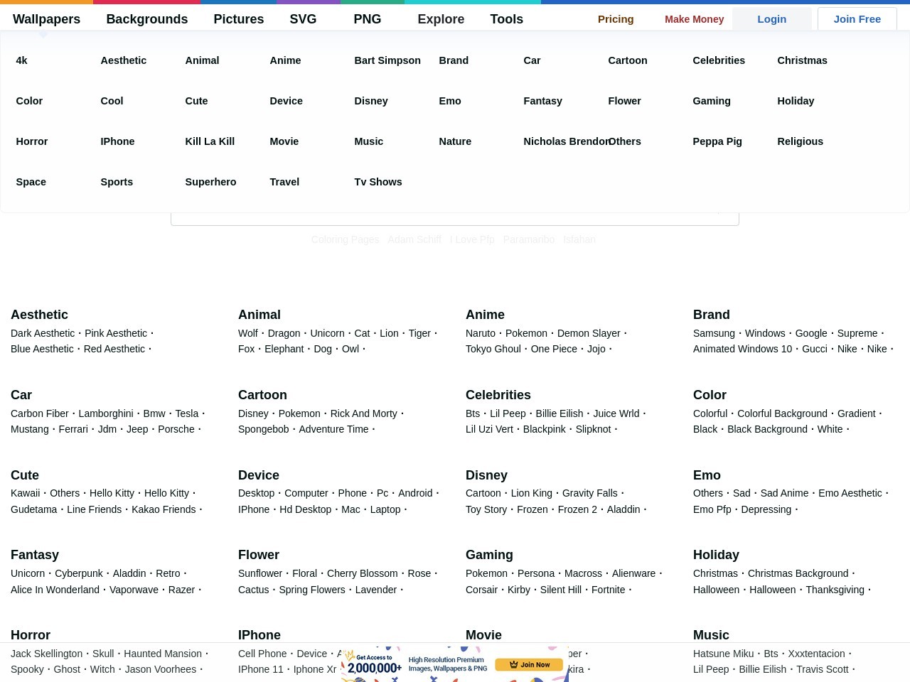Choose Space in the dropdown menu

tap(31, 182)
